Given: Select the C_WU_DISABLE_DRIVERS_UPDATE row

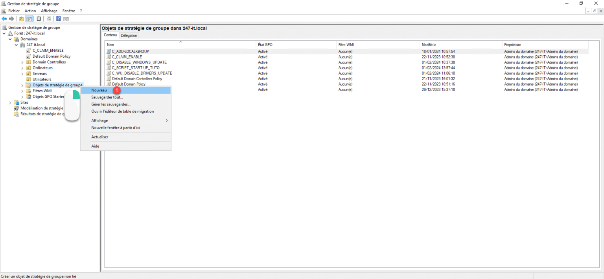Looking at the screenshot, I should [141, 73].
